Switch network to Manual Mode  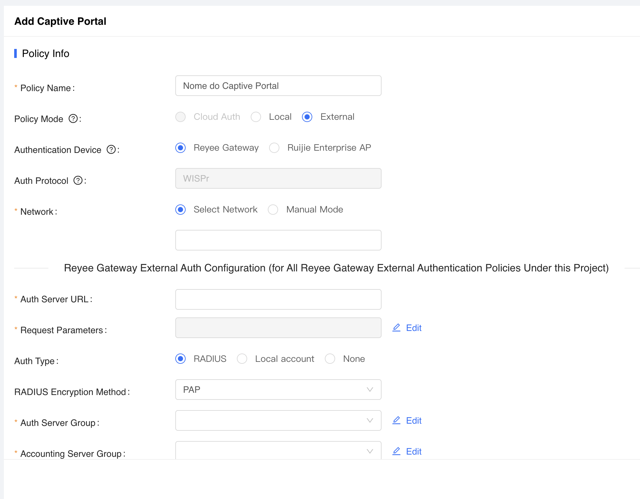[273, 210]
